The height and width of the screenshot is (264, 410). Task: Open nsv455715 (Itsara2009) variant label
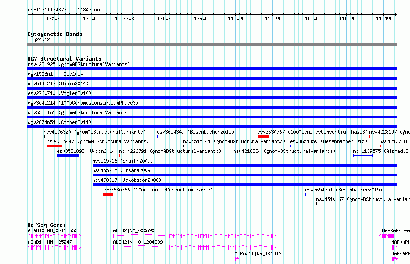123,170
